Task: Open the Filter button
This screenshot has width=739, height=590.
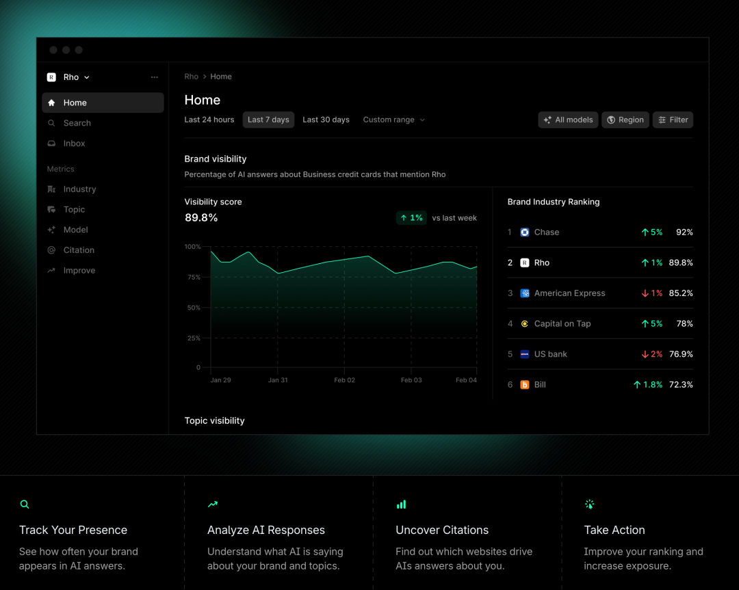Action: 673,120
